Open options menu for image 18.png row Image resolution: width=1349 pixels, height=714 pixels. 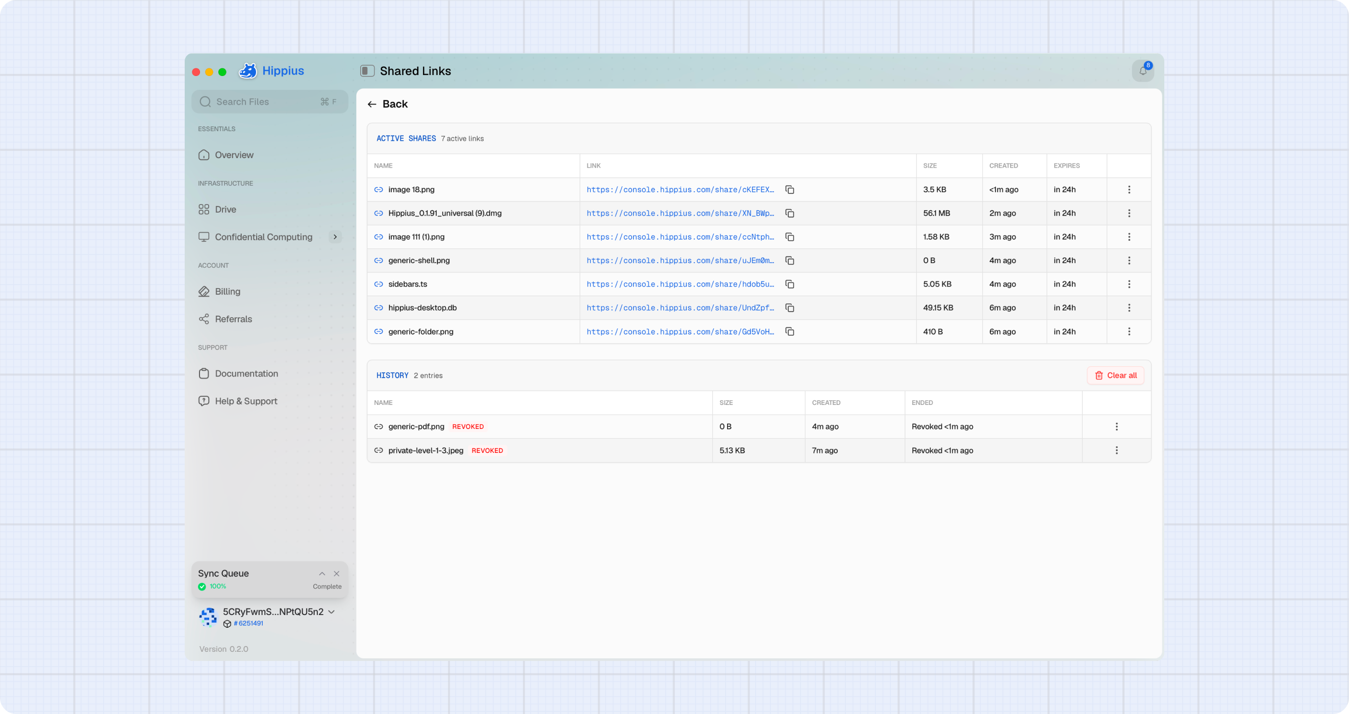click(x=1129, y=190)
